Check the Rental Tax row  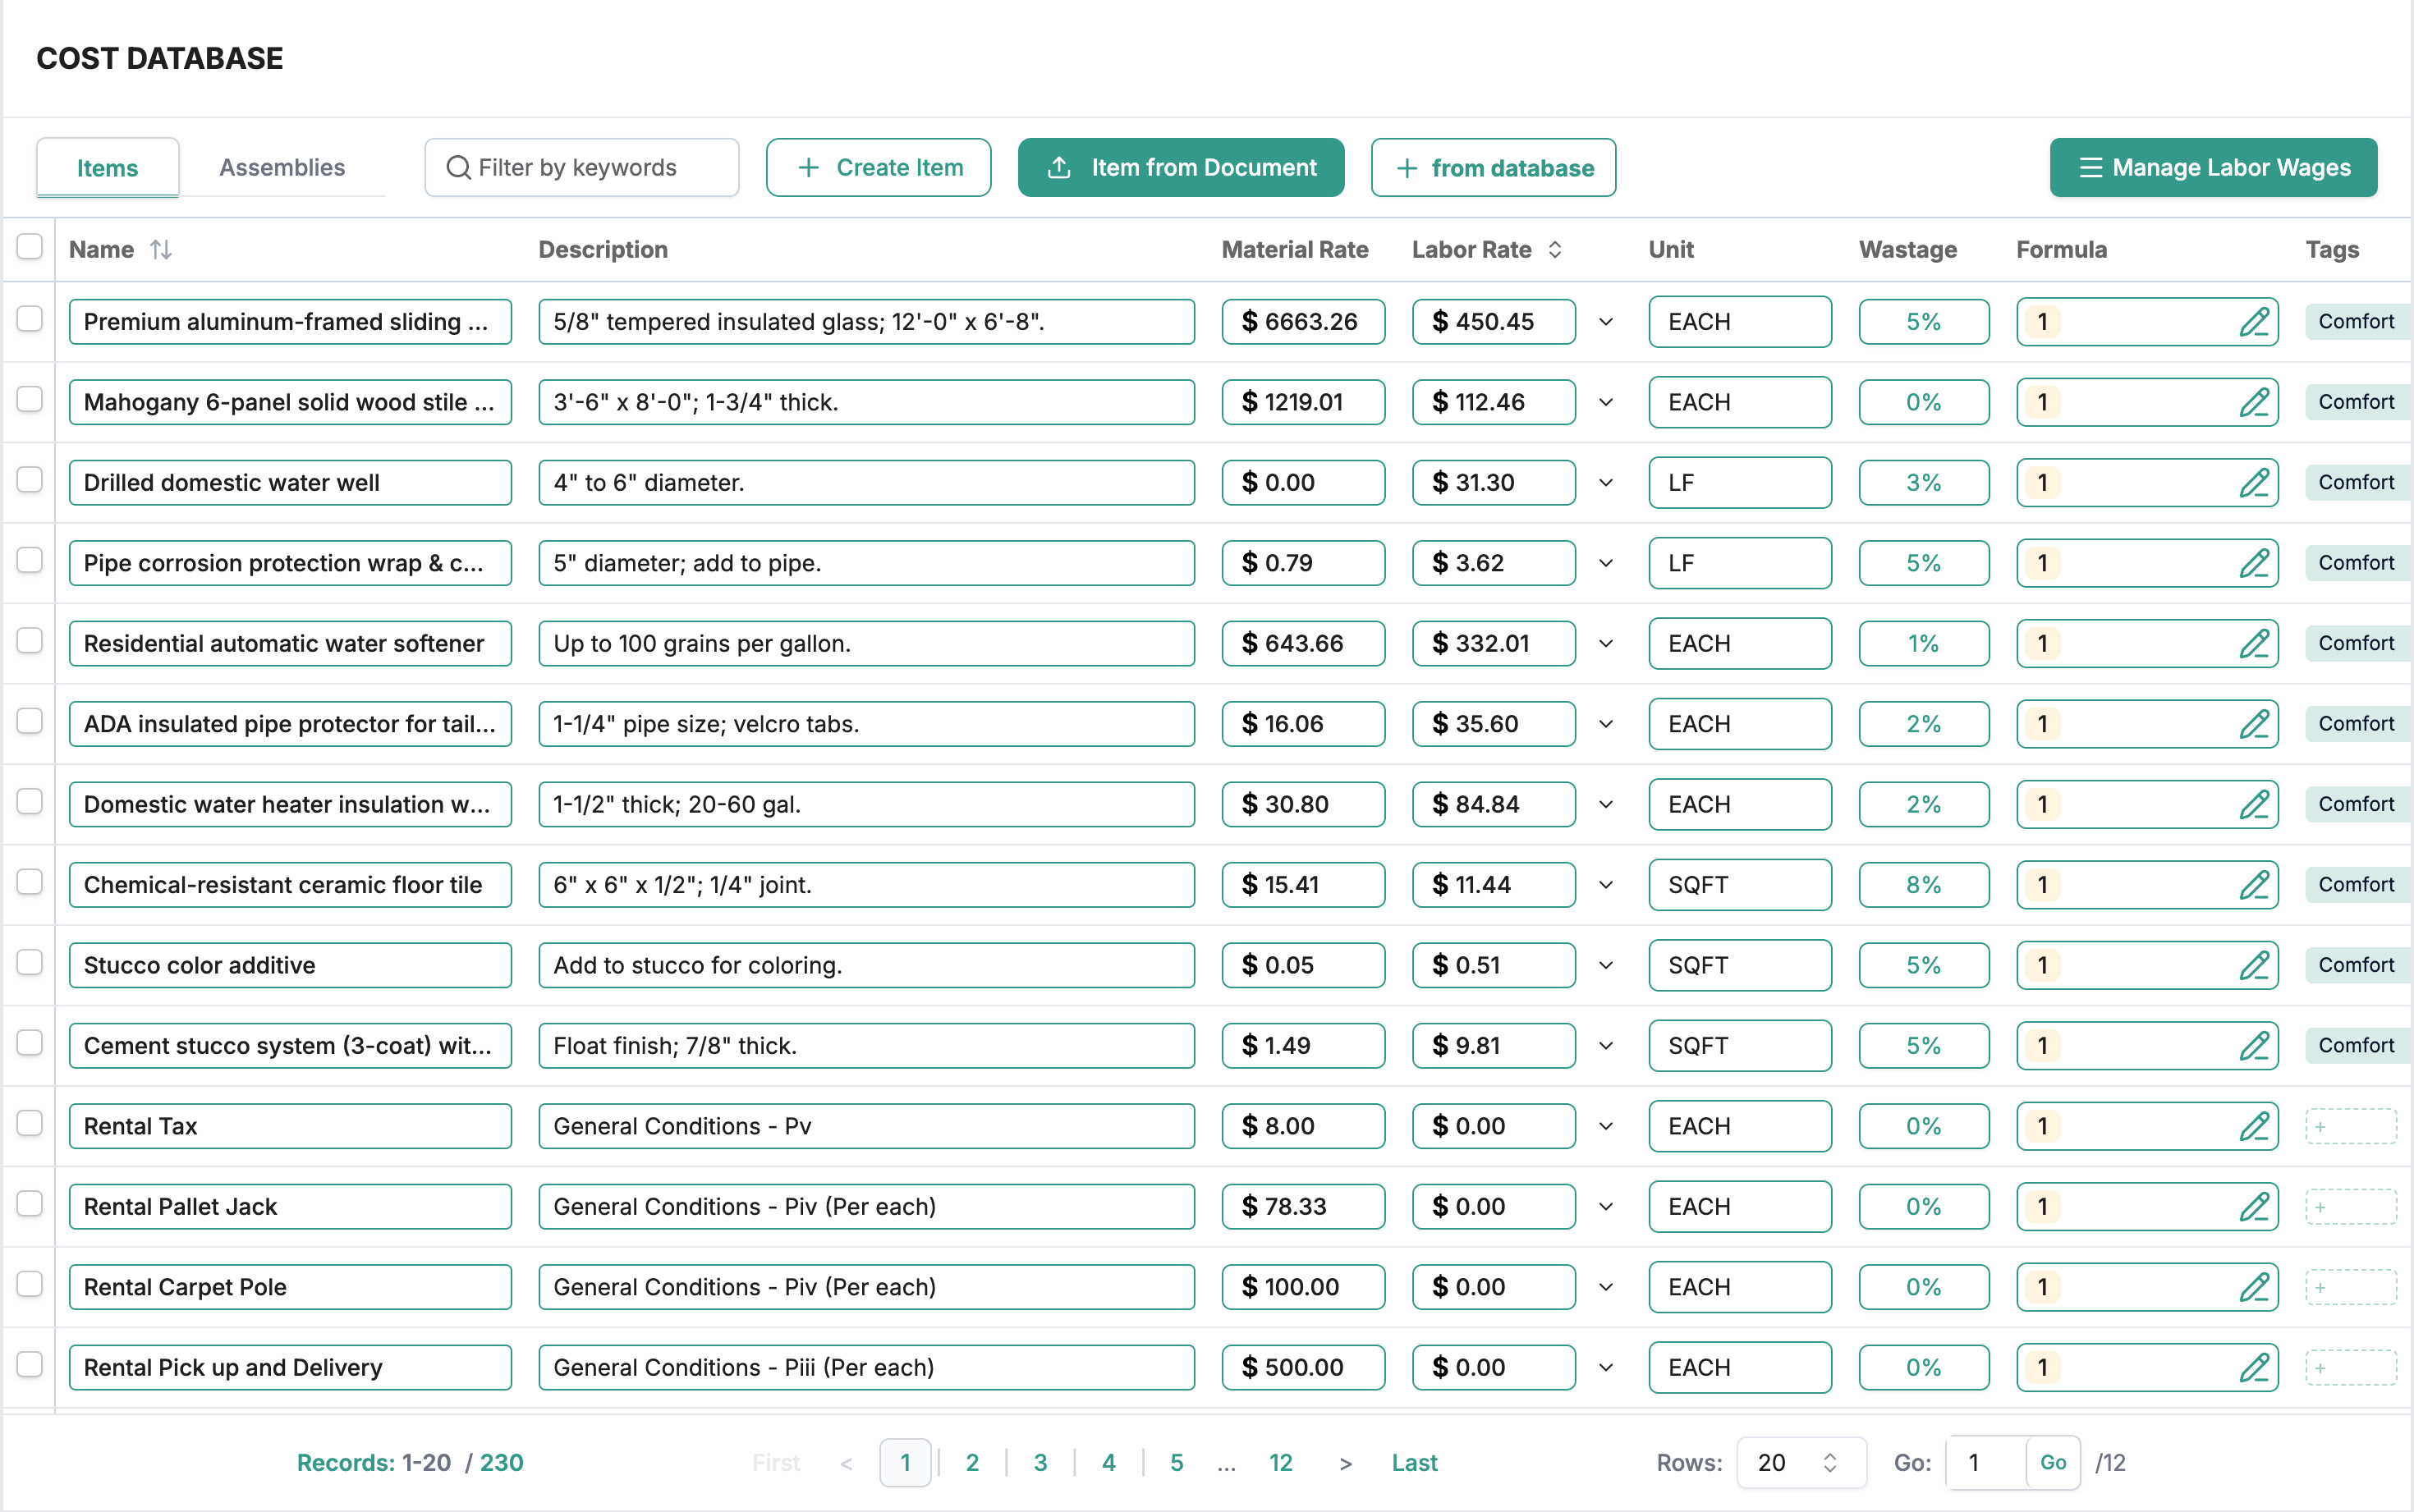point(30,1124)
